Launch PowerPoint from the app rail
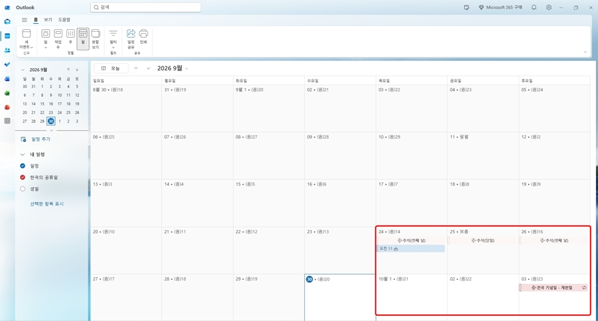 tap(7, 107)
